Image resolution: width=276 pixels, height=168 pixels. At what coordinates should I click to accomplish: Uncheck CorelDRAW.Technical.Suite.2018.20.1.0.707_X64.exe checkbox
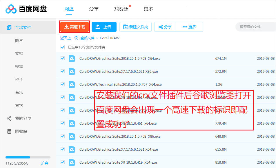click(63, 84)
